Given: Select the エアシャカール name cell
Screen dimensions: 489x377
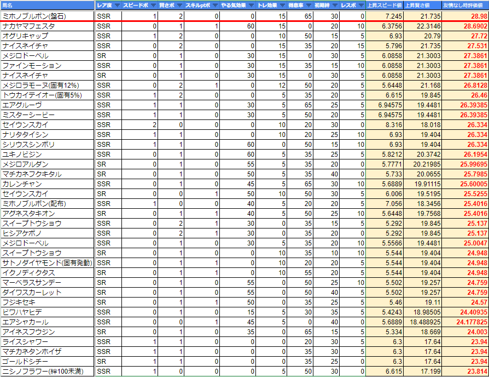Looking at the screenshot, I should click(47, 322).
